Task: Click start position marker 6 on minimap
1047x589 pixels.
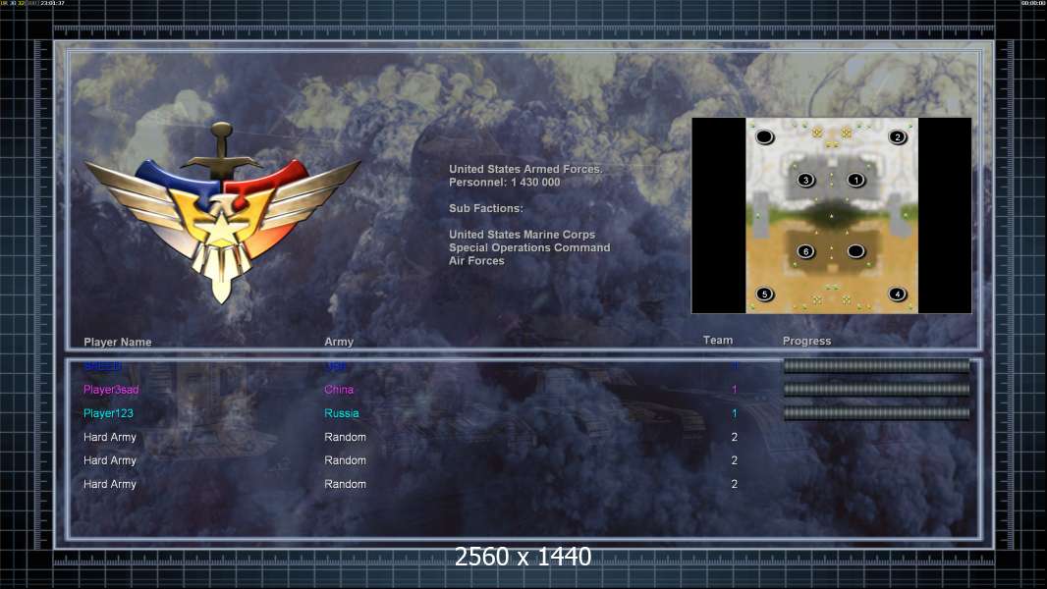Action: point(806,251)
